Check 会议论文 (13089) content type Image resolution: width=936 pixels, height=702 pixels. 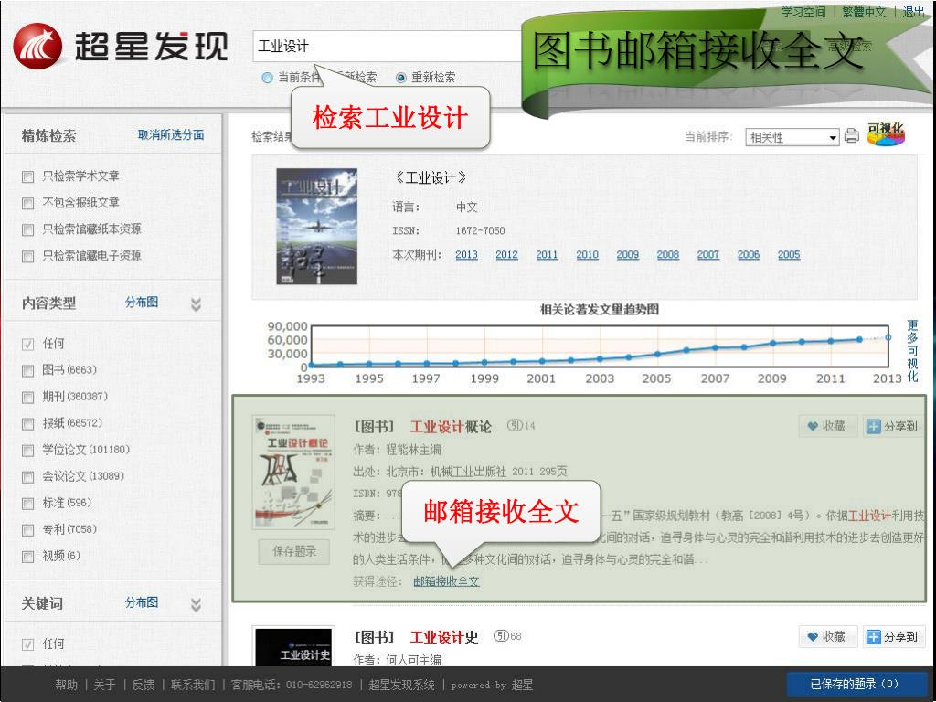coord(27,477)
